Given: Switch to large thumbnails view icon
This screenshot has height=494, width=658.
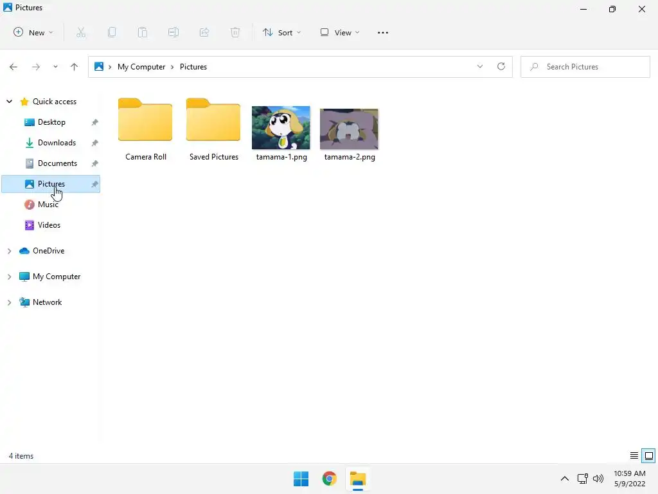Looking at the screenshot, I should coord(649,456).
